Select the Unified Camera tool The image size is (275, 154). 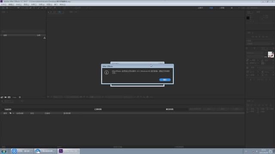pyautogui.click(x=18, y=8)
